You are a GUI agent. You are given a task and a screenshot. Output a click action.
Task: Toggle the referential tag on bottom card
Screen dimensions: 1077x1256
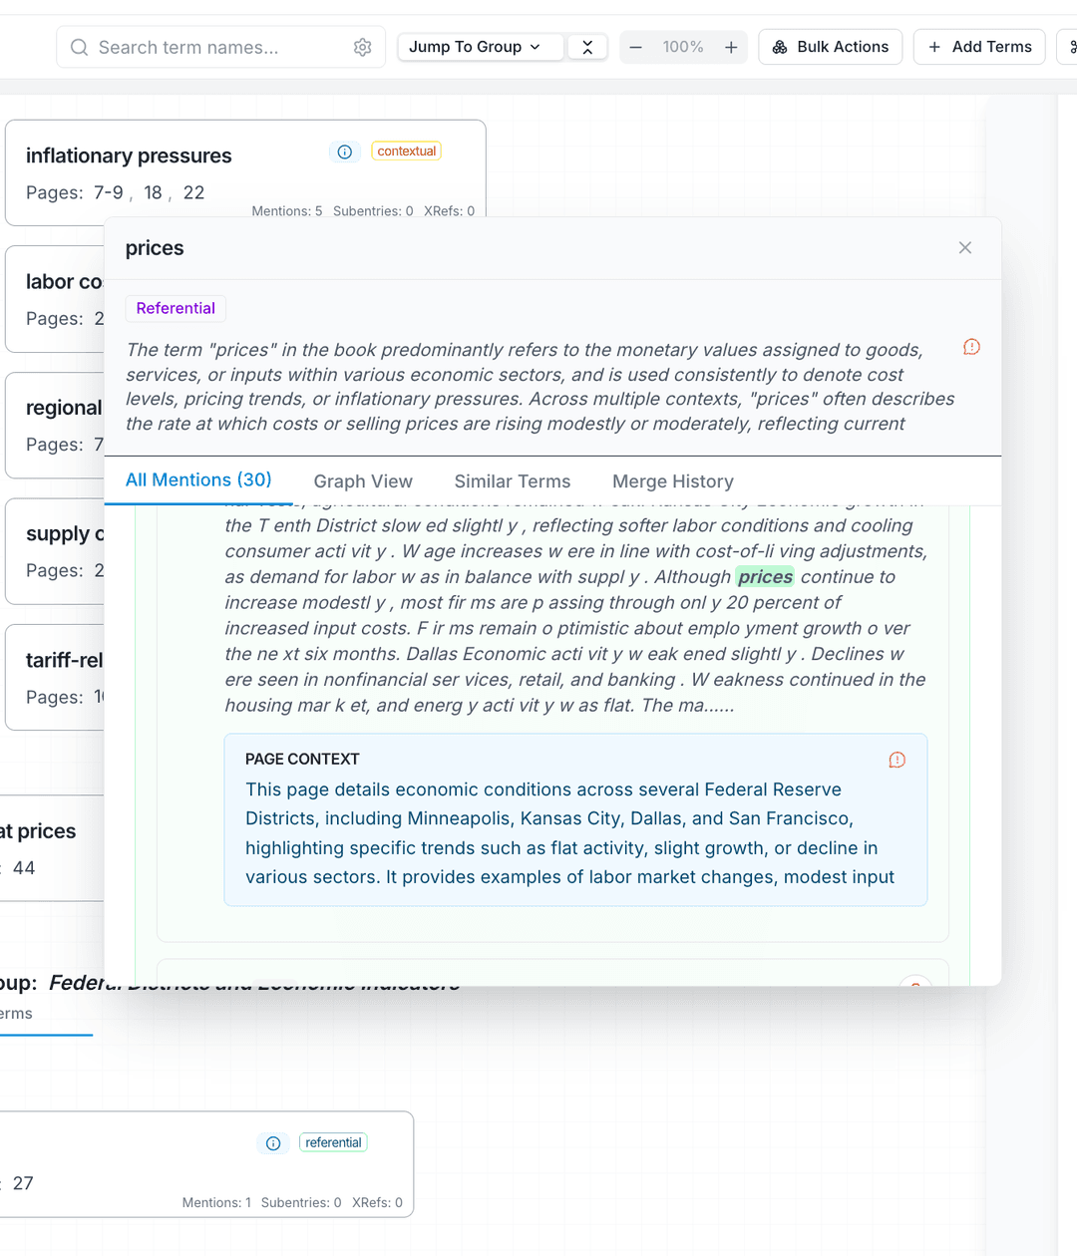pos(333,1142)
